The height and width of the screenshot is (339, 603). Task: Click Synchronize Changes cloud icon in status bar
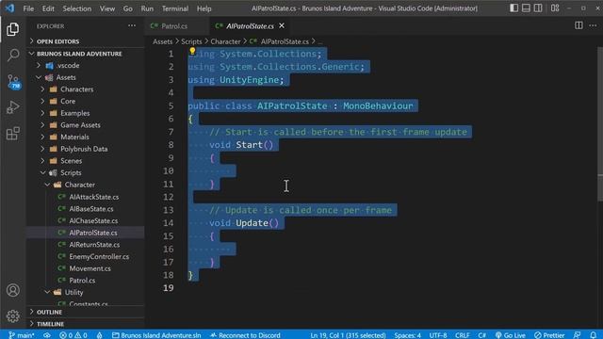(x=46, y=335)
